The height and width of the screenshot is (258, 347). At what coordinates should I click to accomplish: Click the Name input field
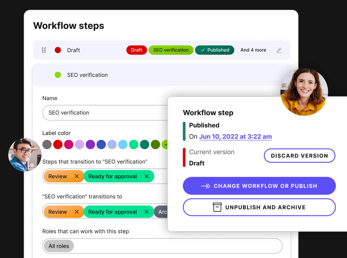(x=105, y=113)
